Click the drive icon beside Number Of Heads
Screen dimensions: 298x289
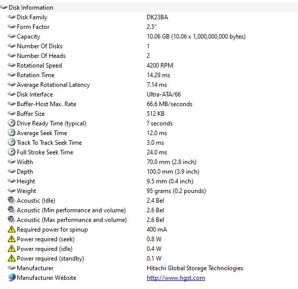[11, 55]
